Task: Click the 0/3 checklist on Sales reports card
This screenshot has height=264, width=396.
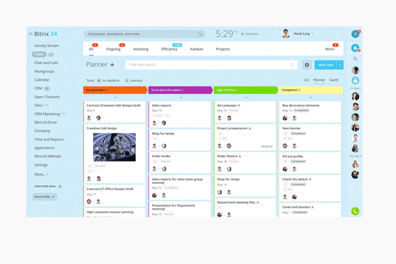Action: [x=157, y=116]
